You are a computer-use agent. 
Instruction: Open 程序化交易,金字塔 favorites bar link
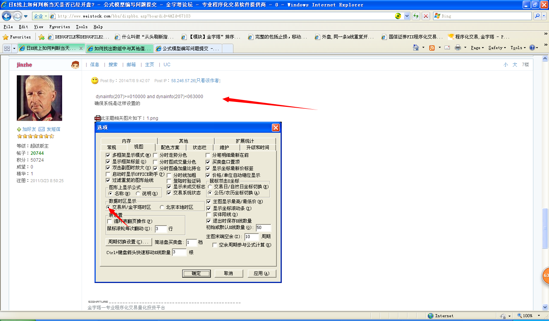478,37
